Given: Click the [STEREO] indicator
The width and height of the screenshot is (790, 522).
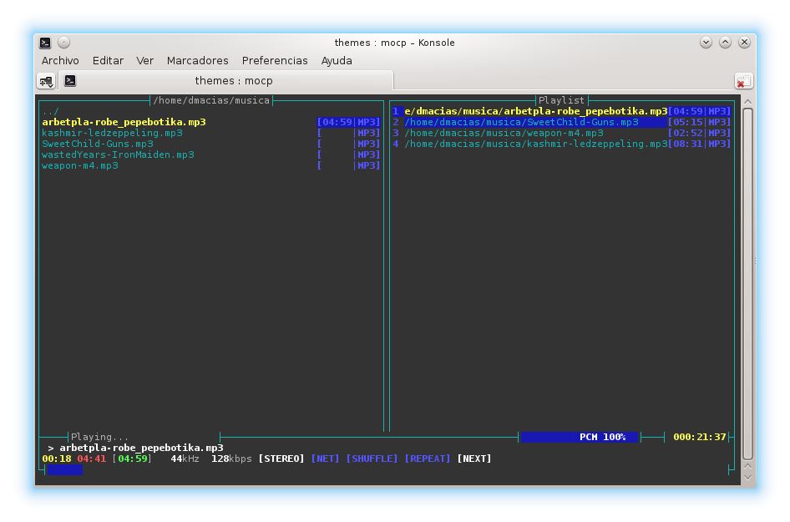Looking at the screenshot, I should pyautogui.click(x=281, y=459).
